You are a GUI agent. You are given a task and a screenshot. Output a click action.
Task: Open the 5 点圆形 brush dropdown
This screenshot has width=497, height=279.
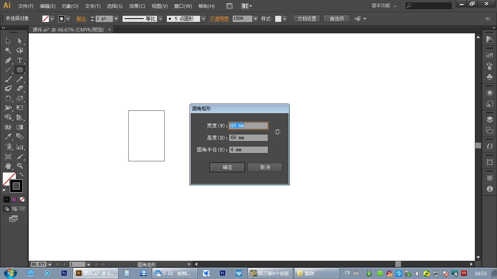click(x=203, y=19)
